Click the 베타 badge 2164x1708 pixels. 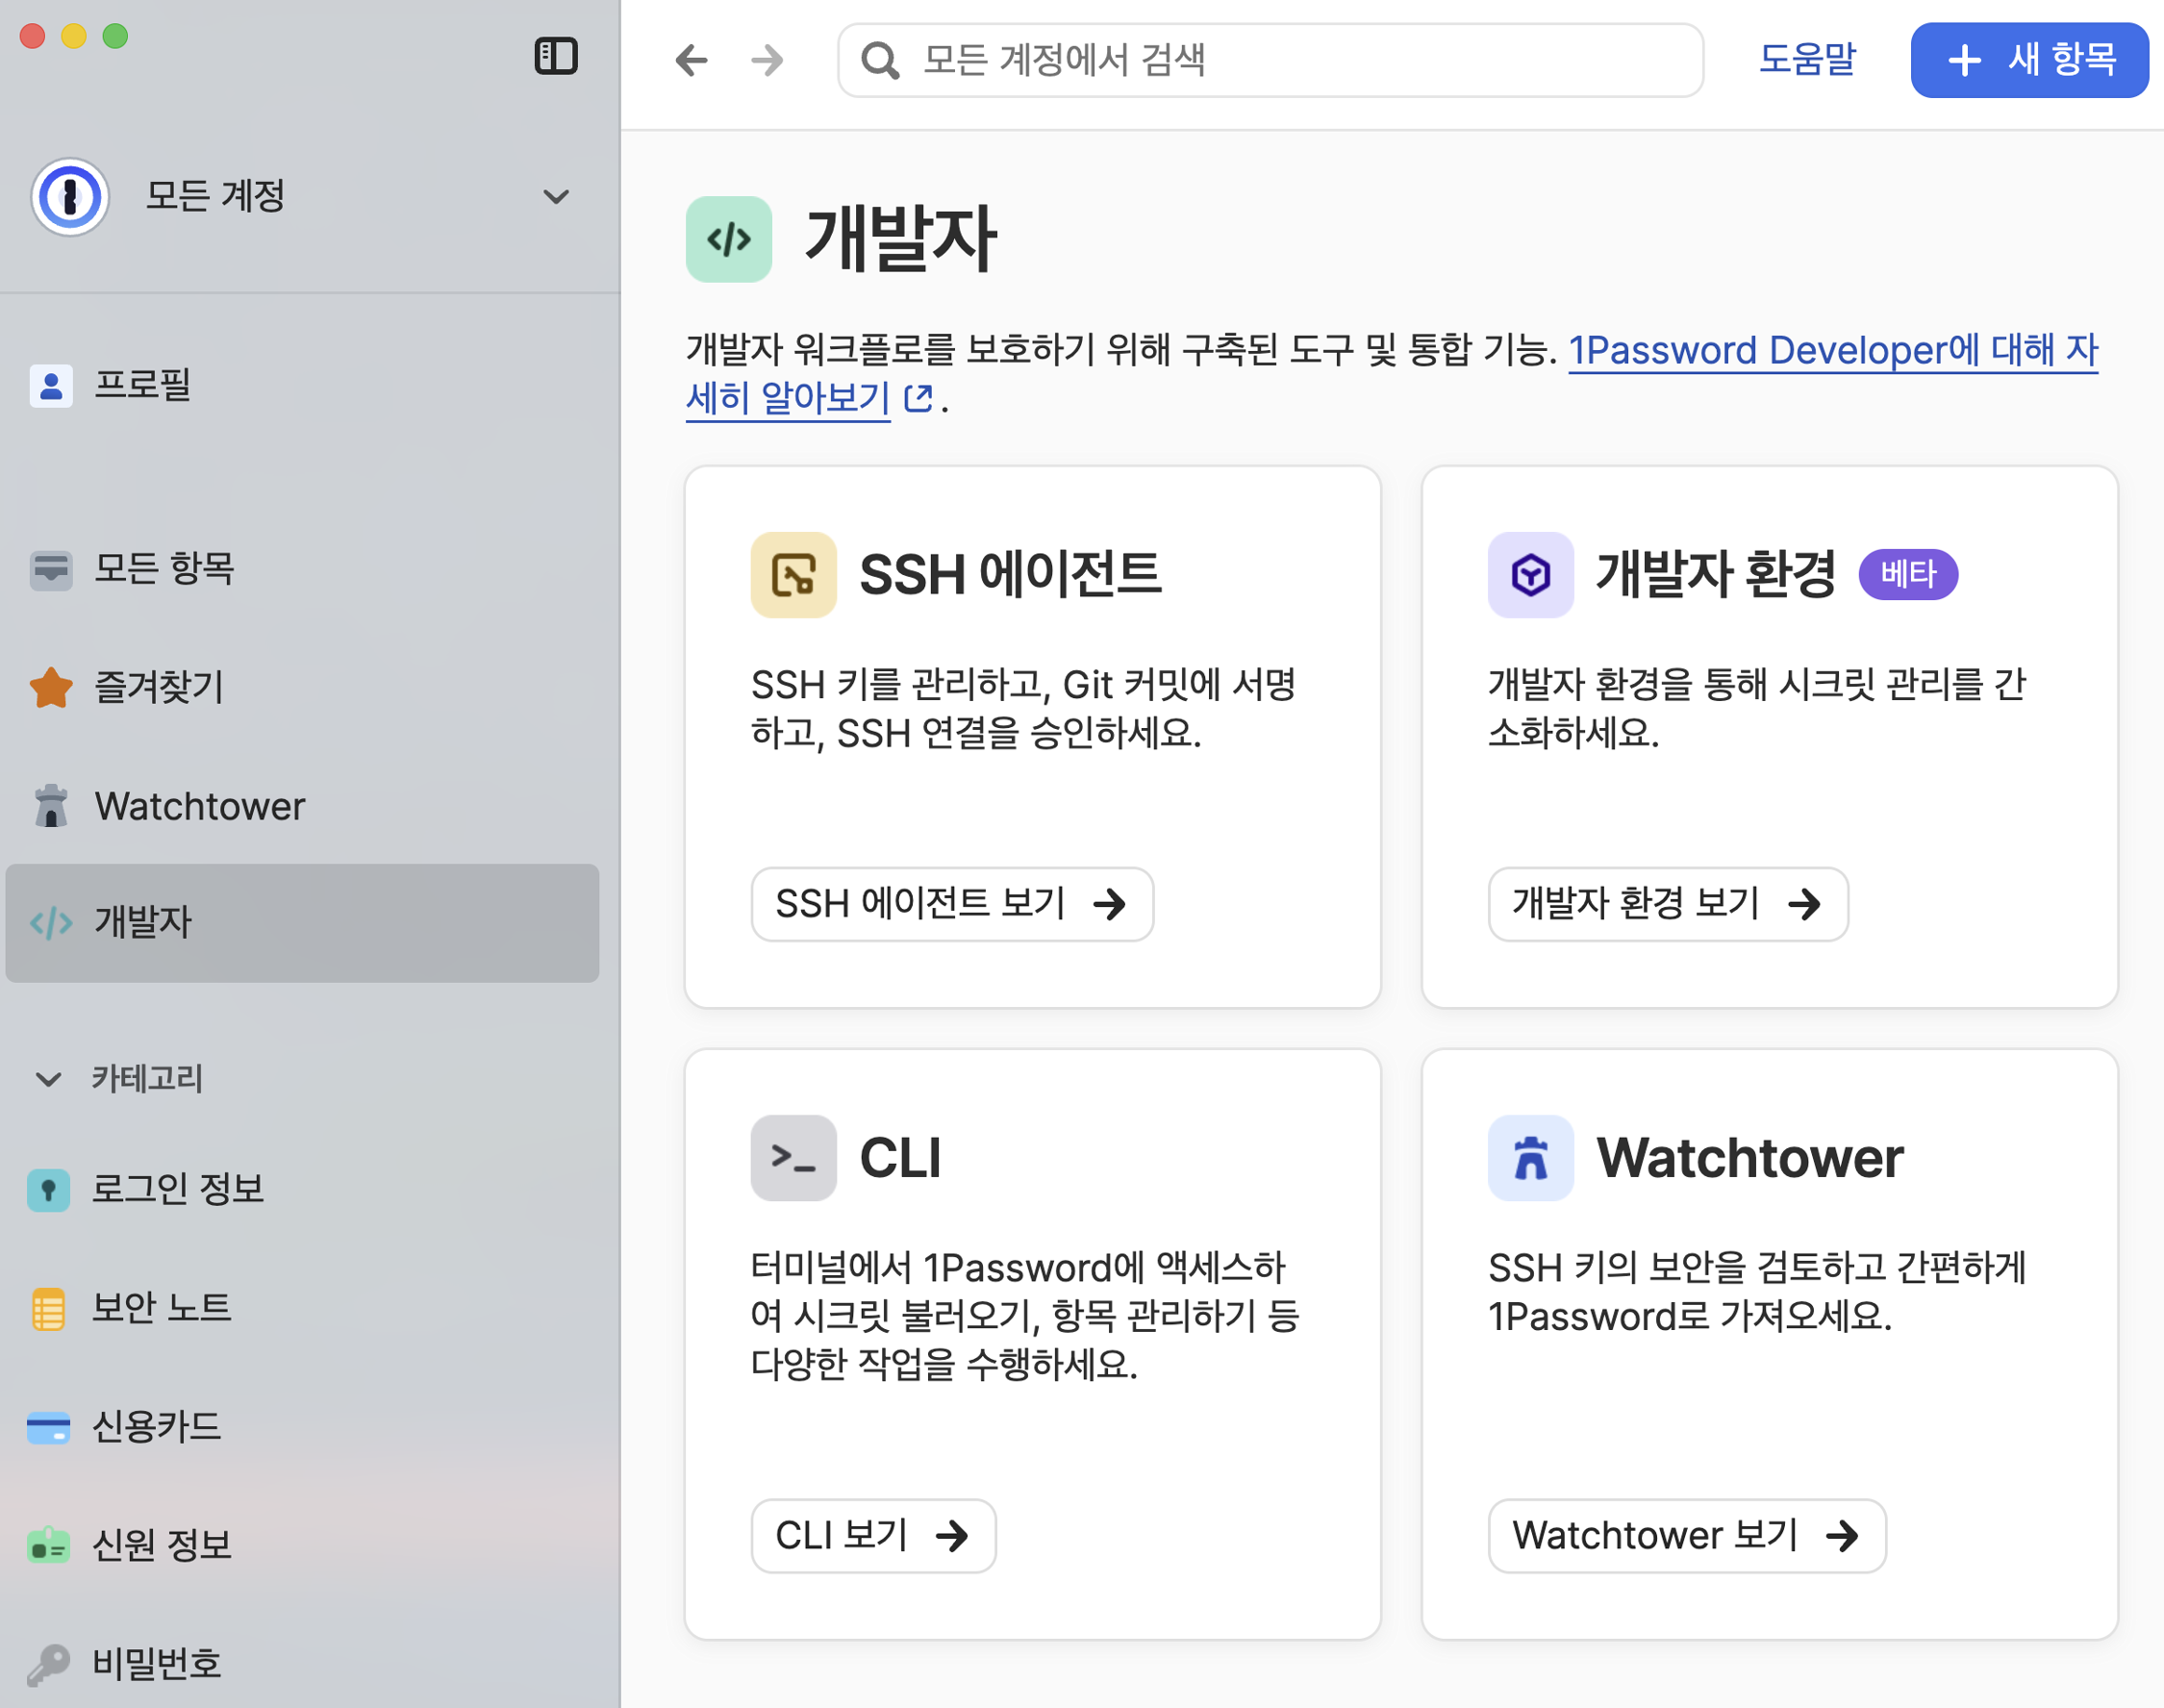[x=1908, y=575]
